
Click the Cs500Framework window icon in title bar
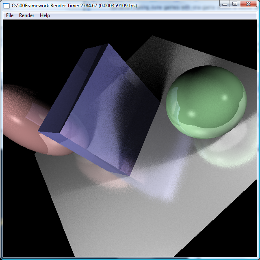click(7, 4)
